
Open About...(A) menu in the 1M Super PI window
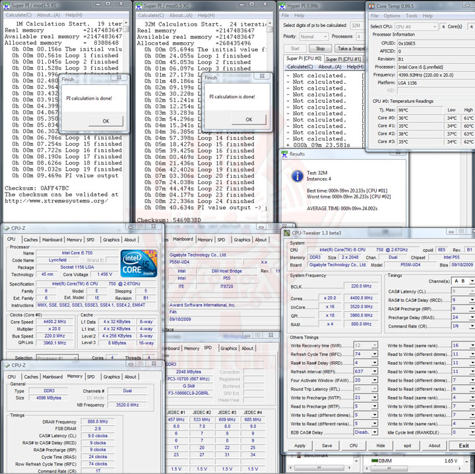[48, 15]
